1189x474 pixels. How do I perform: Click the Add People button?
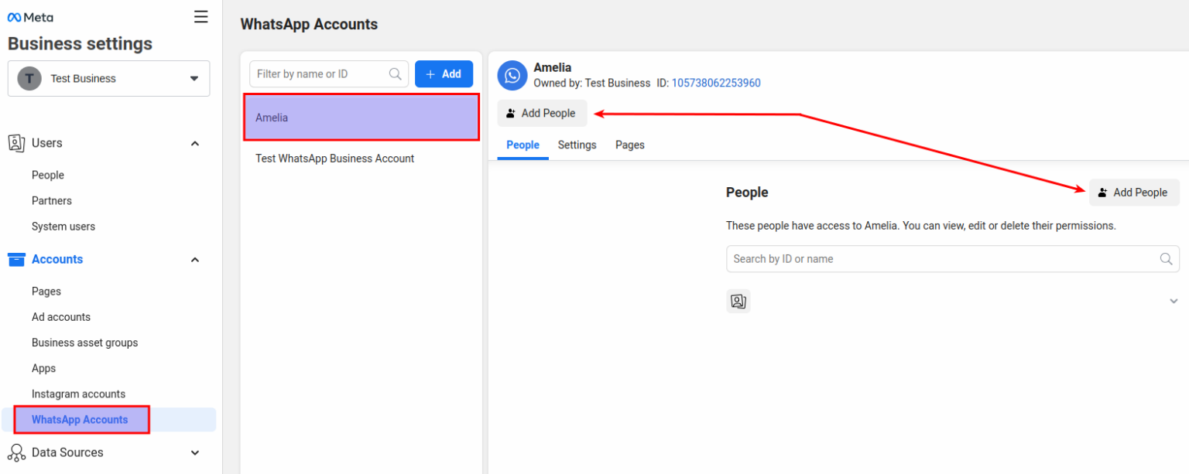click(542, 113)
